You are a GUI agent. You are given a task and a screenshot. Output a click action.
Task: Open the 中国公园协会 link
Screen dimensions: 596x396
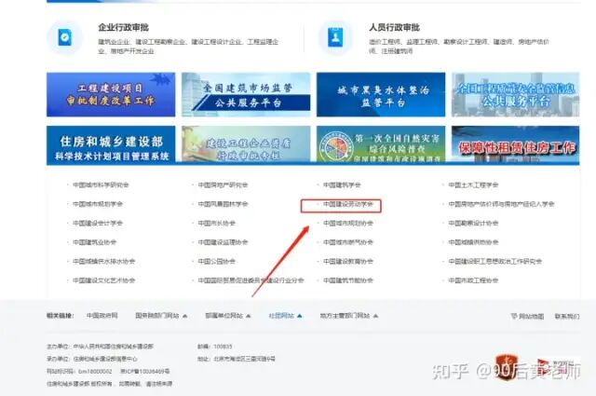[217, 261]
